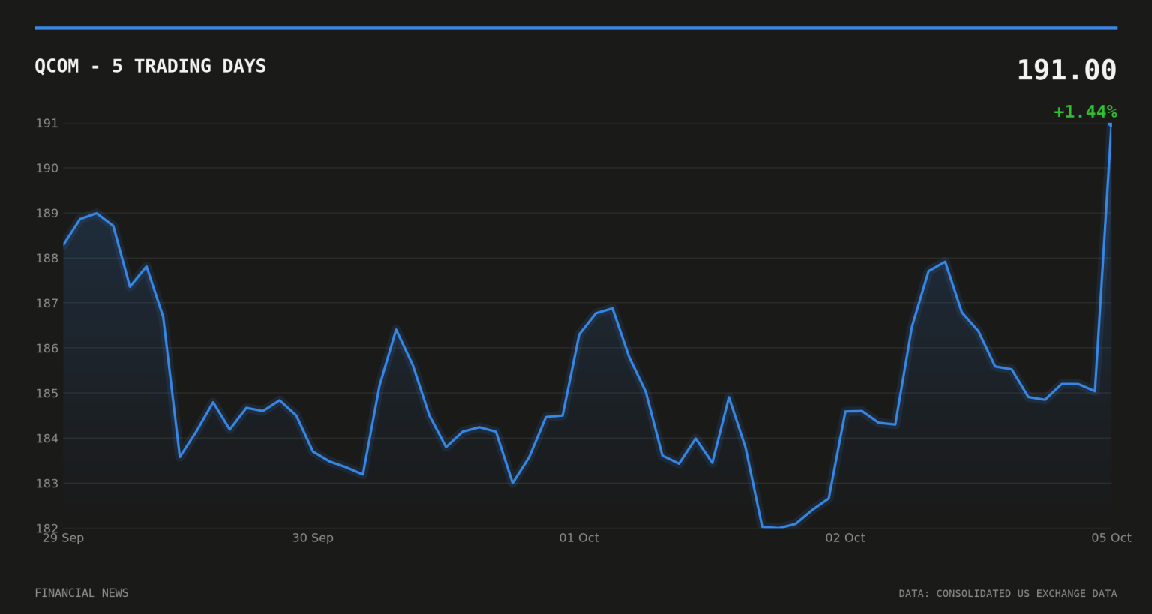Click the 189 price axis label
This screenshot has height=614, width=1152.
pyautogui.click(x=47, y=213)
